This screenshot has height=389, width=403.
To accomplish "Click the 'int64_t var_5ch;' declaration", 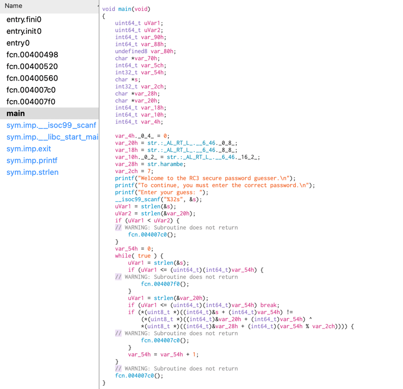I will click(x=141, y=66).
